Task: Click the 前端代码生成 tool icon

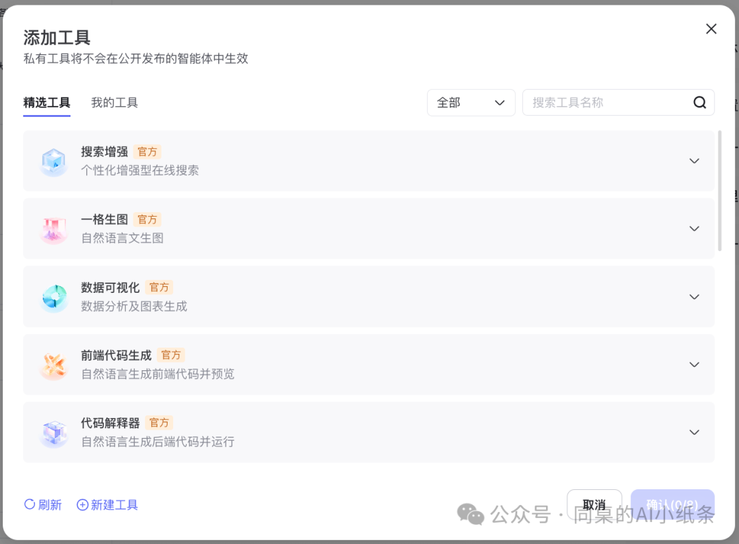Action: point(54,364)
